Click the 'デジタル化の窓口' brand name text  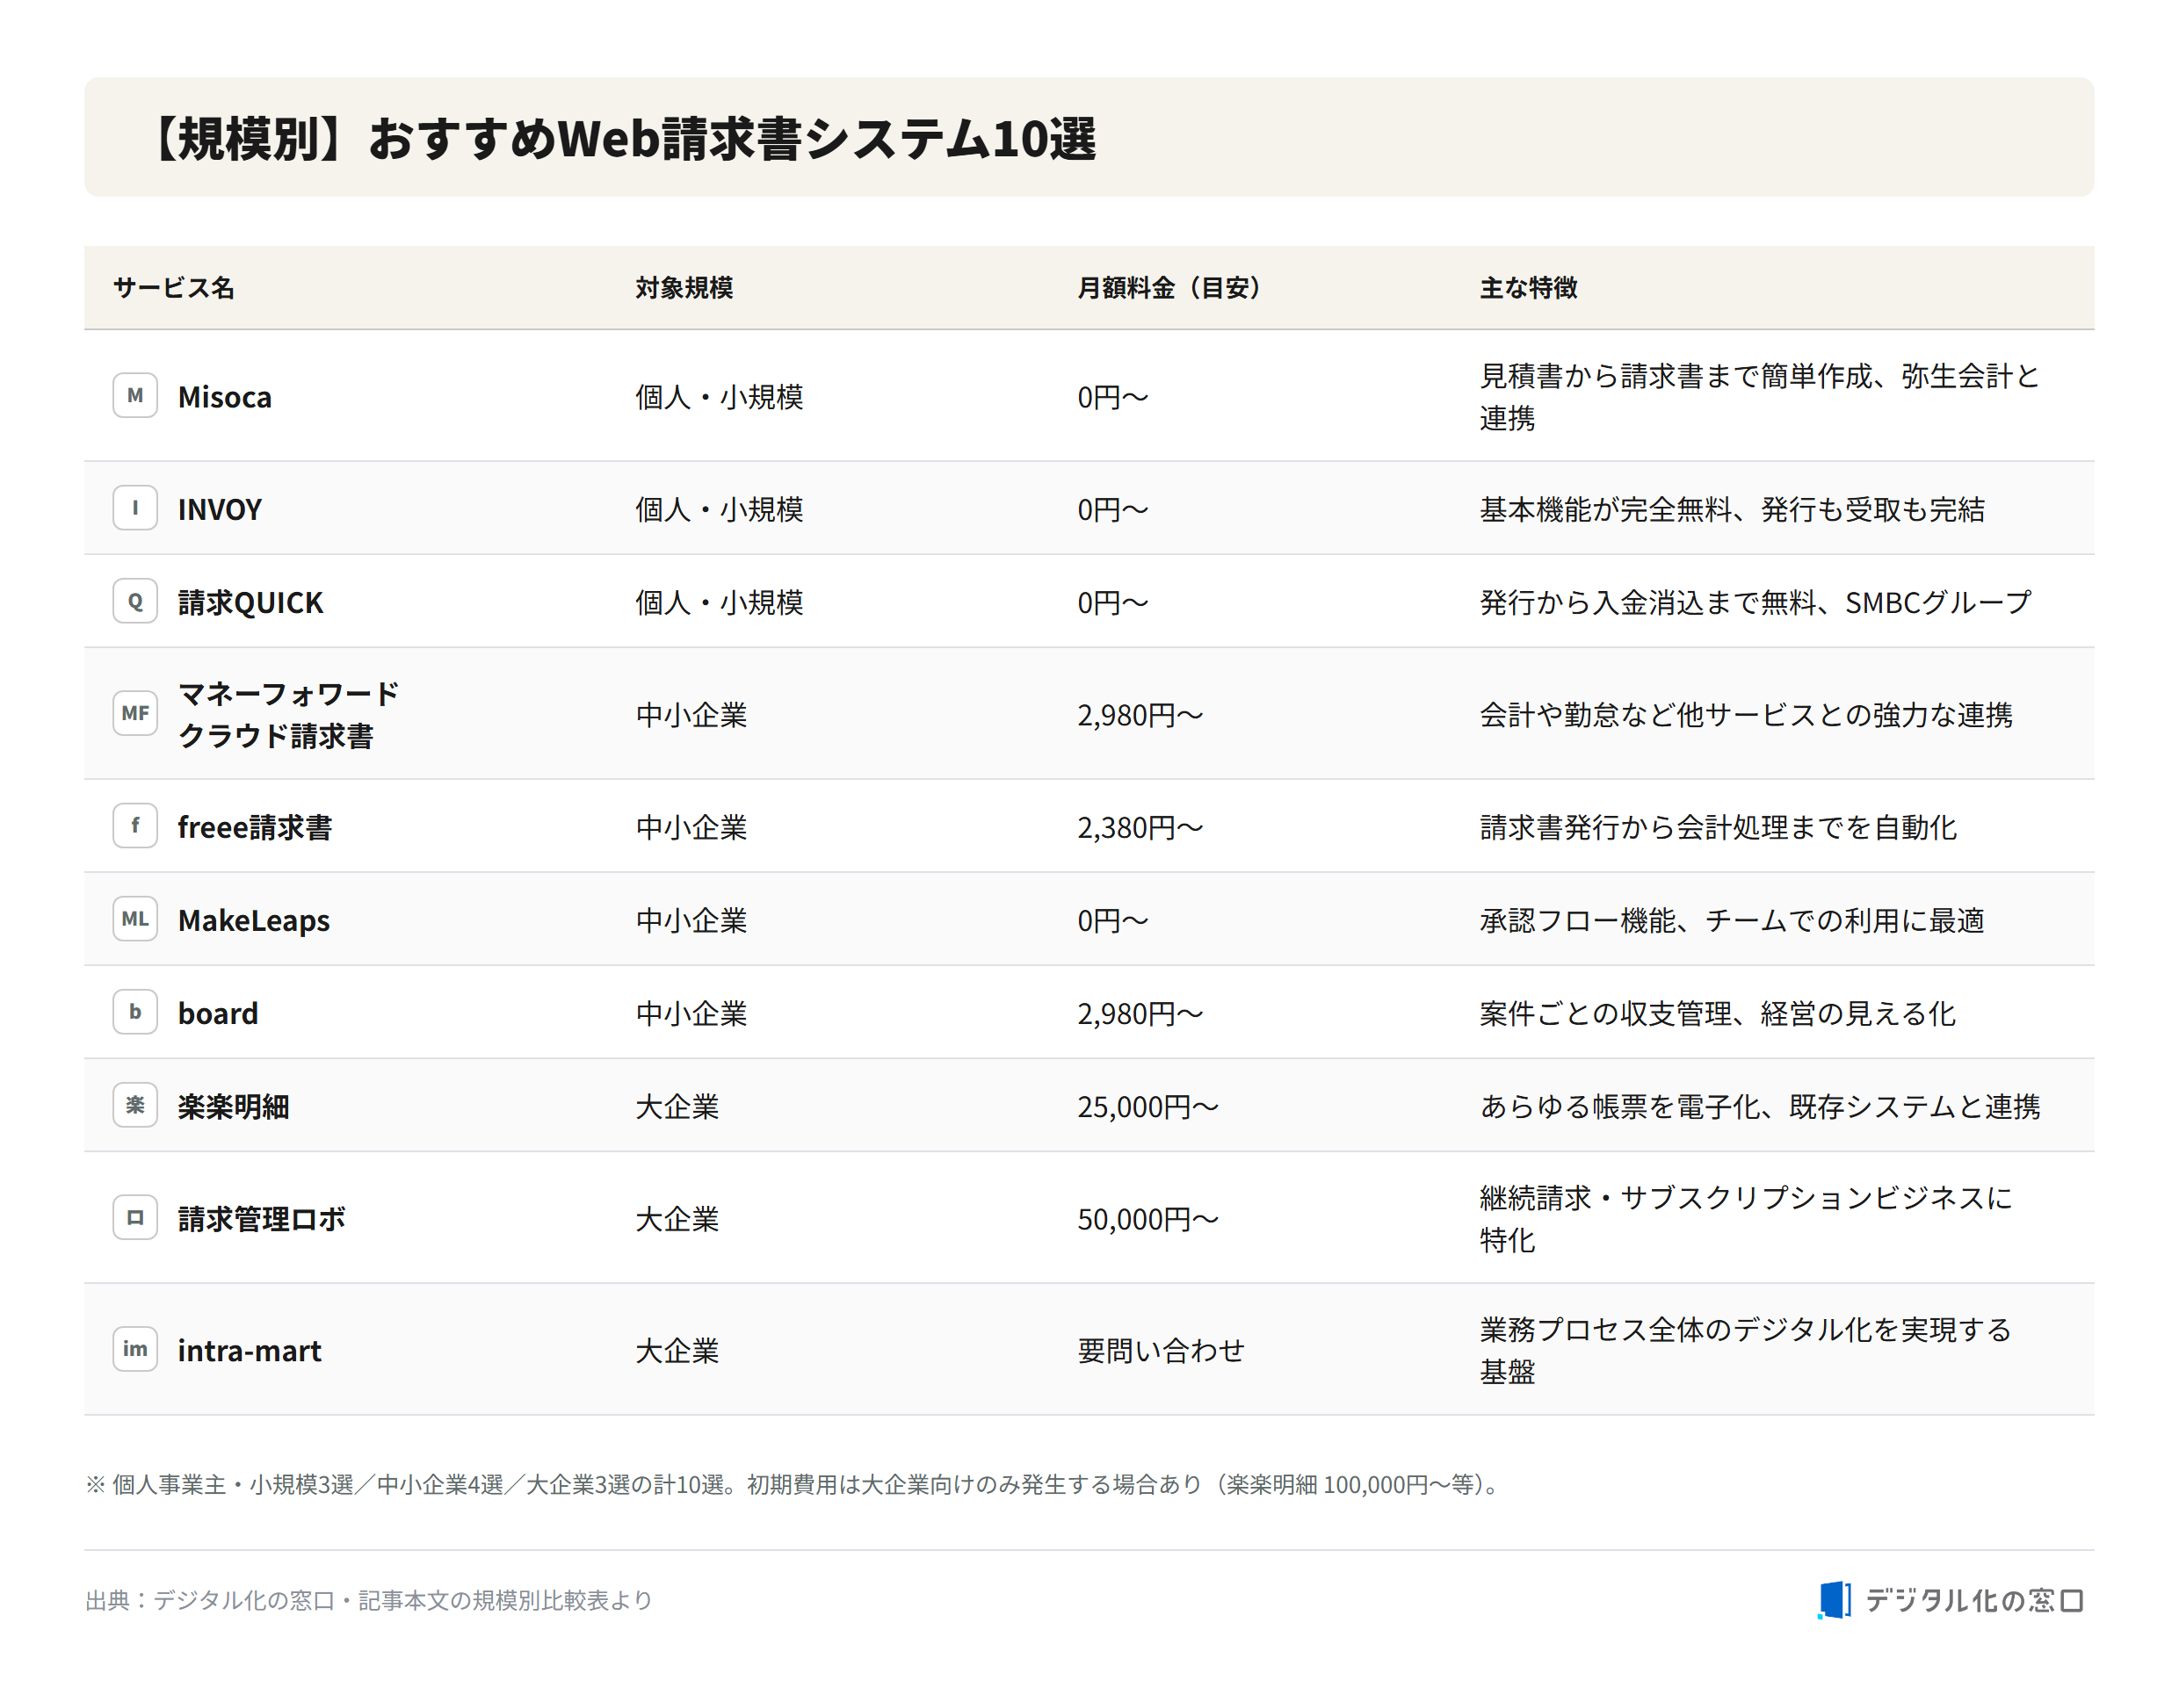[x=1975, y=1600]
